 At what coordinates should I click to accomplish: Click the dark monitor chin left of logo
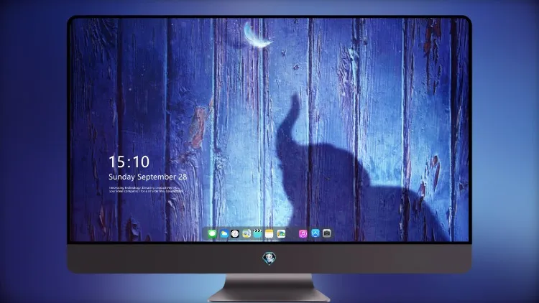tap(165, 258)
